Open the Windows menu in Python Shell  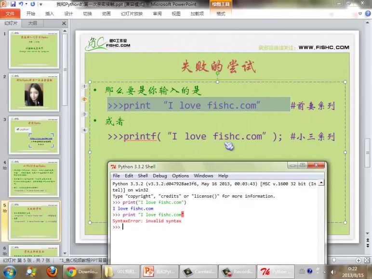(203, 176)
